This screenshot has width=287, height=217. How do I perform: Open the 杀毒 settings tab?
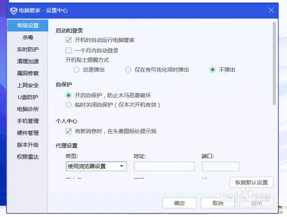pyautogui.click(x=28, y=38)
